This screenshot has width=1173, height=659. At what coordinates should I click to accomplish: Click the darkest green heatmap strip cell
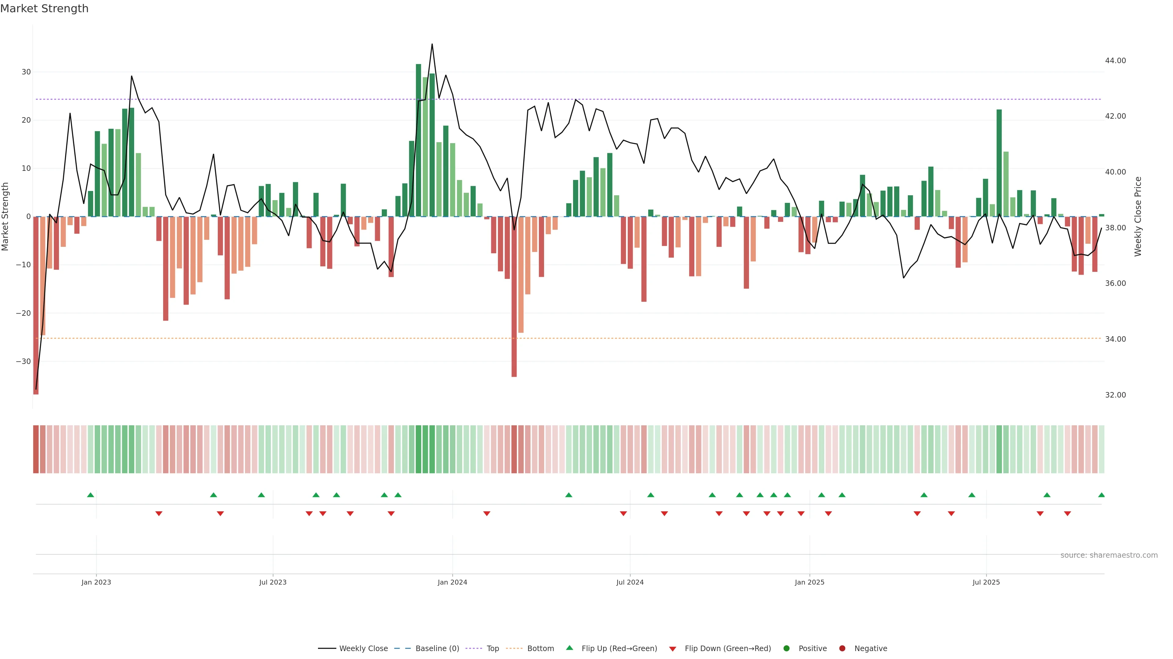(418, 449)
